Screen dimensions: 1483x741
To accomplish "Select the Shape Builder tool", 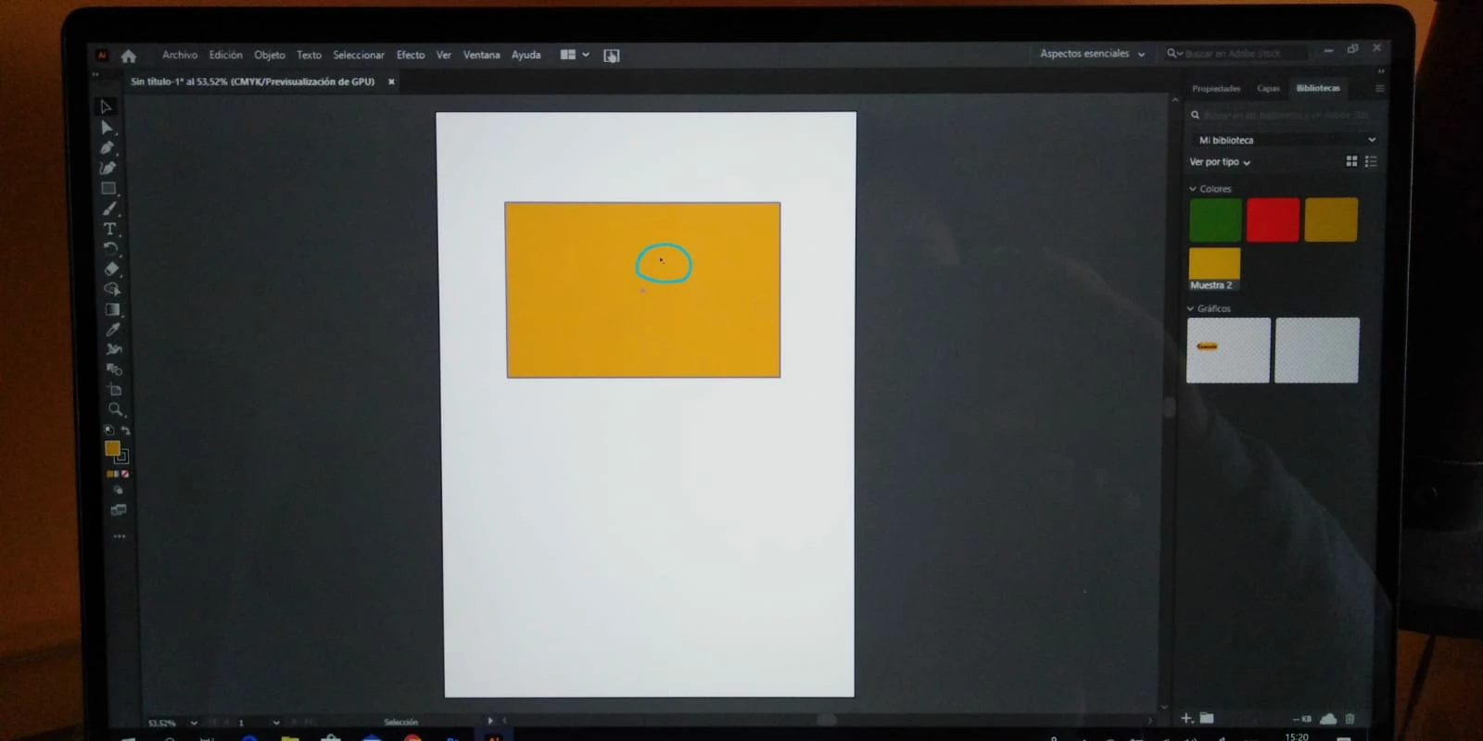I will 111,289.
